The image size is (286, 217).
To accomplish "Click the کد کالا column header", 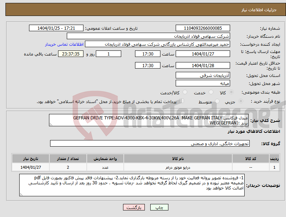I will 251,159.
